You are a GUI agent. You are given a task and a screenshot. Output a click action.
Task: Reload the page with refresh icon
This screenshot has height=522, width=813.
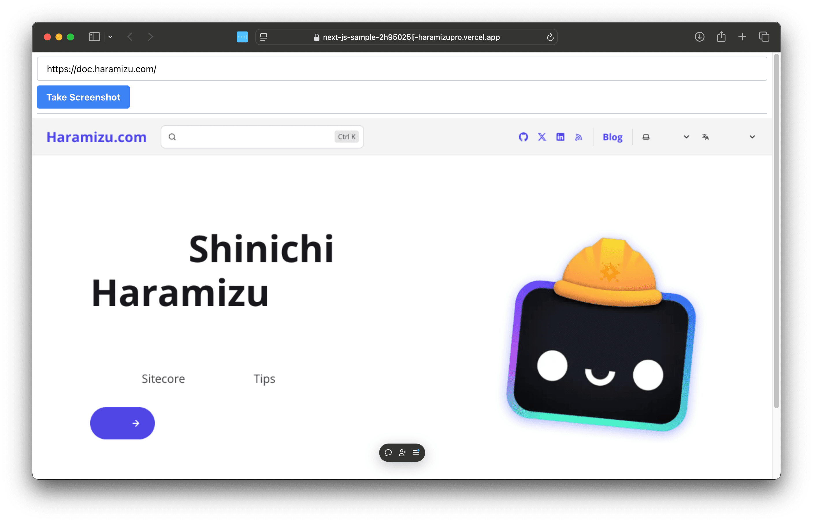pyautogui.click(x=550, y=37)
